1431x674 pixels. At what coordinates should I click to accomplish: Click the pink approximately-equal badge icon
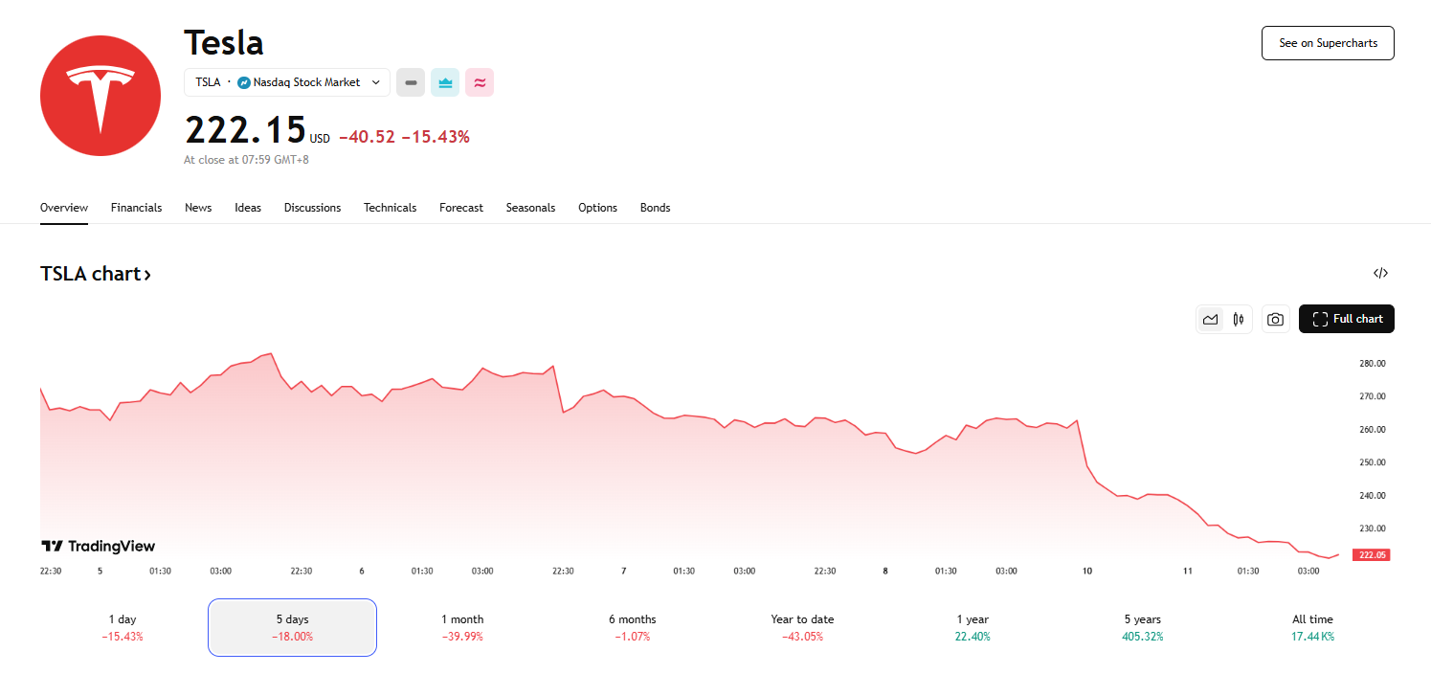coord(480,82)
